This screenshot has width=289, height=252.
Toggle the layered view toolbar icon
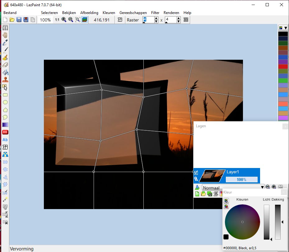click(x=85, y=19)
